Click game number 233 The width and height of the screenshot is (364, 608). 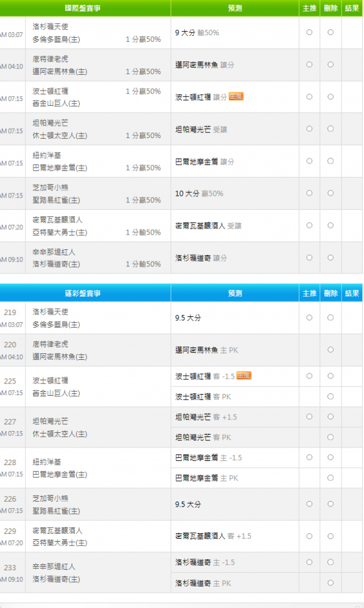click(10, 568)
